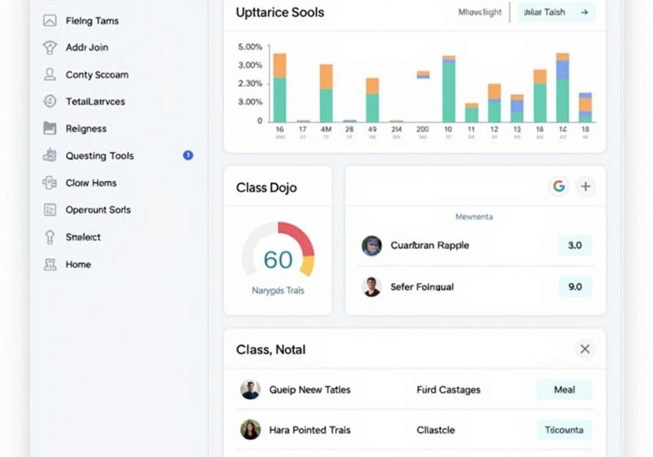Open Cuarturan Rapple's avatar thumbnail
This screenshot has height=457, width=653.
pyautogui.click(x=372, y=246)
